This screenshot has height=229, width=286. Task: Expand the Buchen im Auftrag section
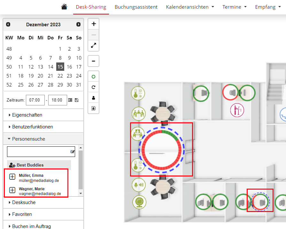43,226
